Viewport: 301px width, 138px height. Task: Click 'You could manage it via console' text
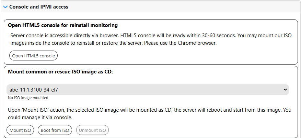(39, 118)
